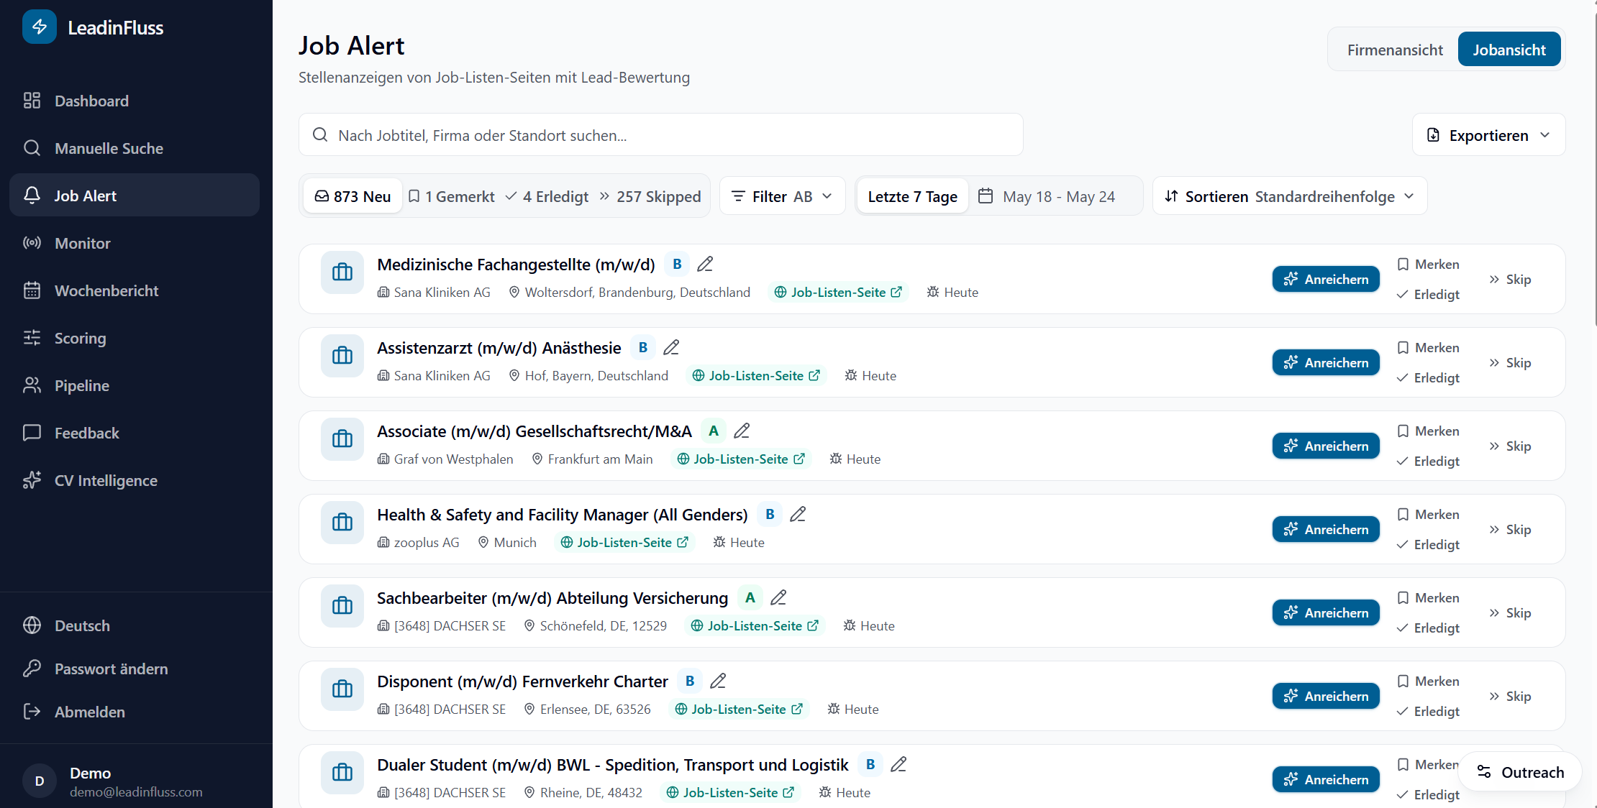Click the LeadinFluss lightning logo icon
The height and width of the screenshot is (808, 1597).
coord(40,27)
